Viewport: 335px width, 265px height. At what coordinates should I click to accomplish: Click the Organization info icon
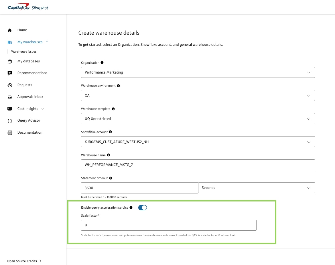point(102,62)
